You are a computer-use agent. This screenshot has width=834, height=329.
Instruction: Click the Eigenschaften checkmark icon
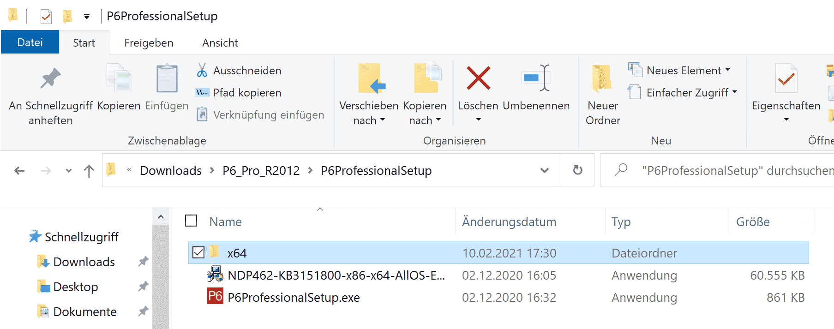(x=786, y=78)
